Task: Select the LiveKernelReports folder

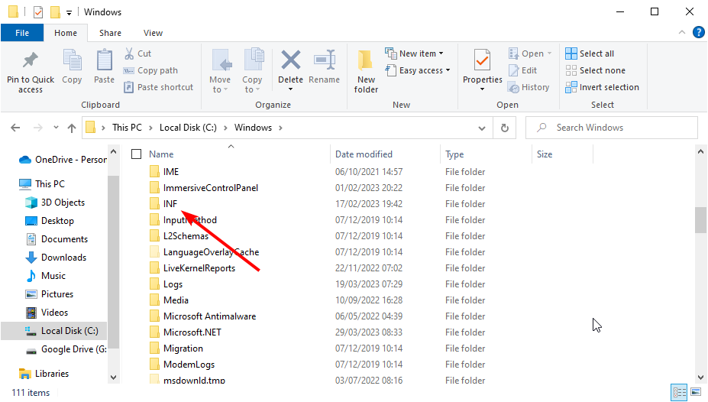Action: coord(199,268)
